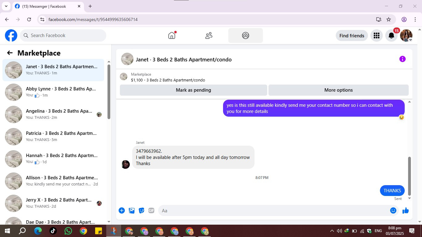
Task: Click the 8:07 PM timestamp
Action: coord(262,178)
